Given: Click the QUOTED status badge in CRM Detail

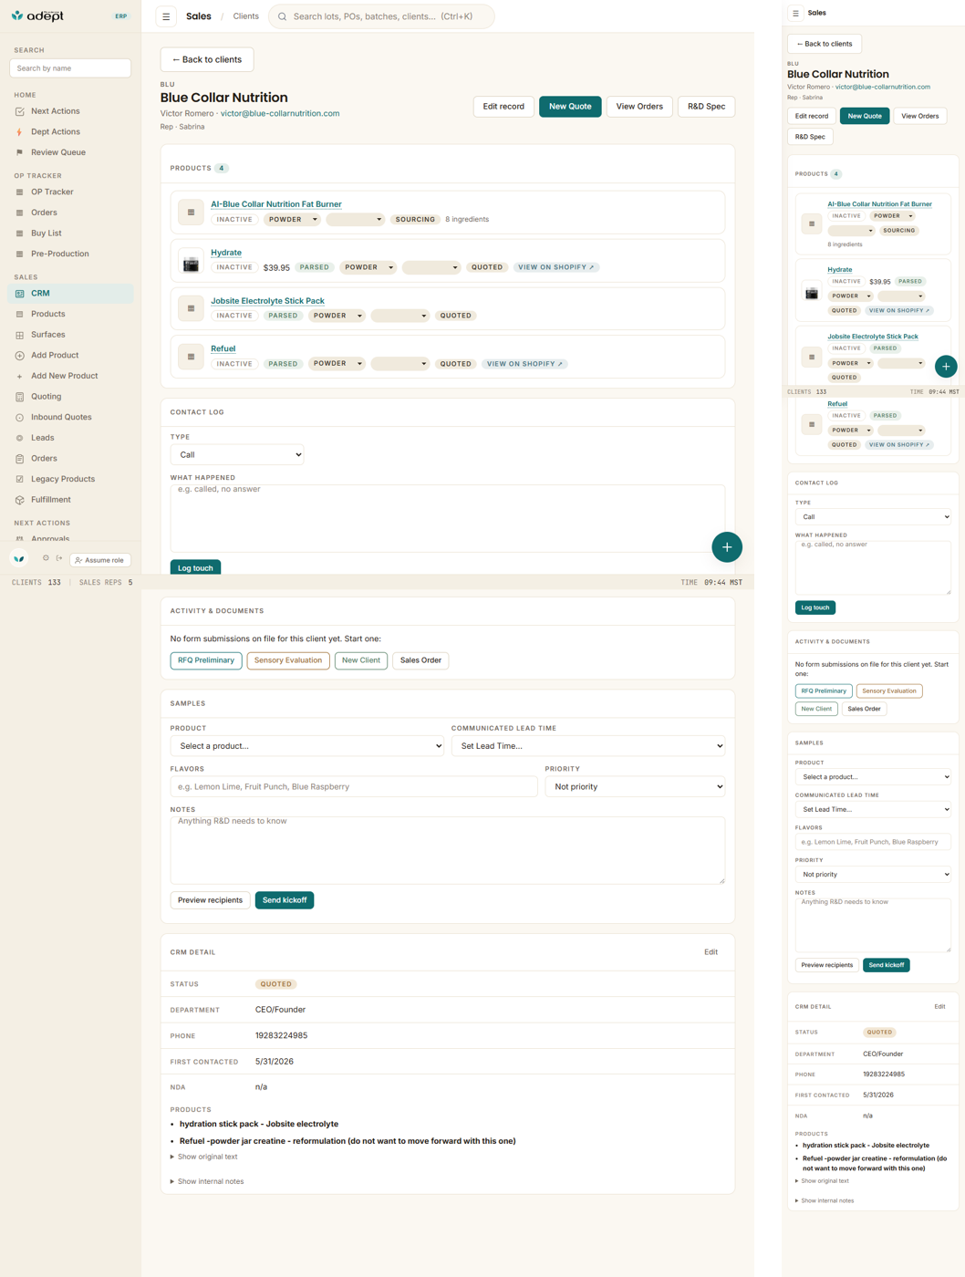Looking at the screenshot, I should point(276,984).
